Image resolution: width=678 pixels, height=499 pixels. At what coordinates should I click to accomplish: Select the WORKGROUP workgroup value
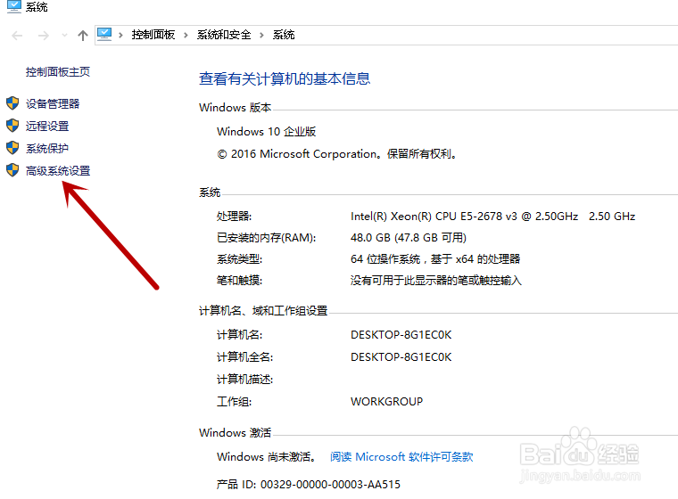point(386,402)
